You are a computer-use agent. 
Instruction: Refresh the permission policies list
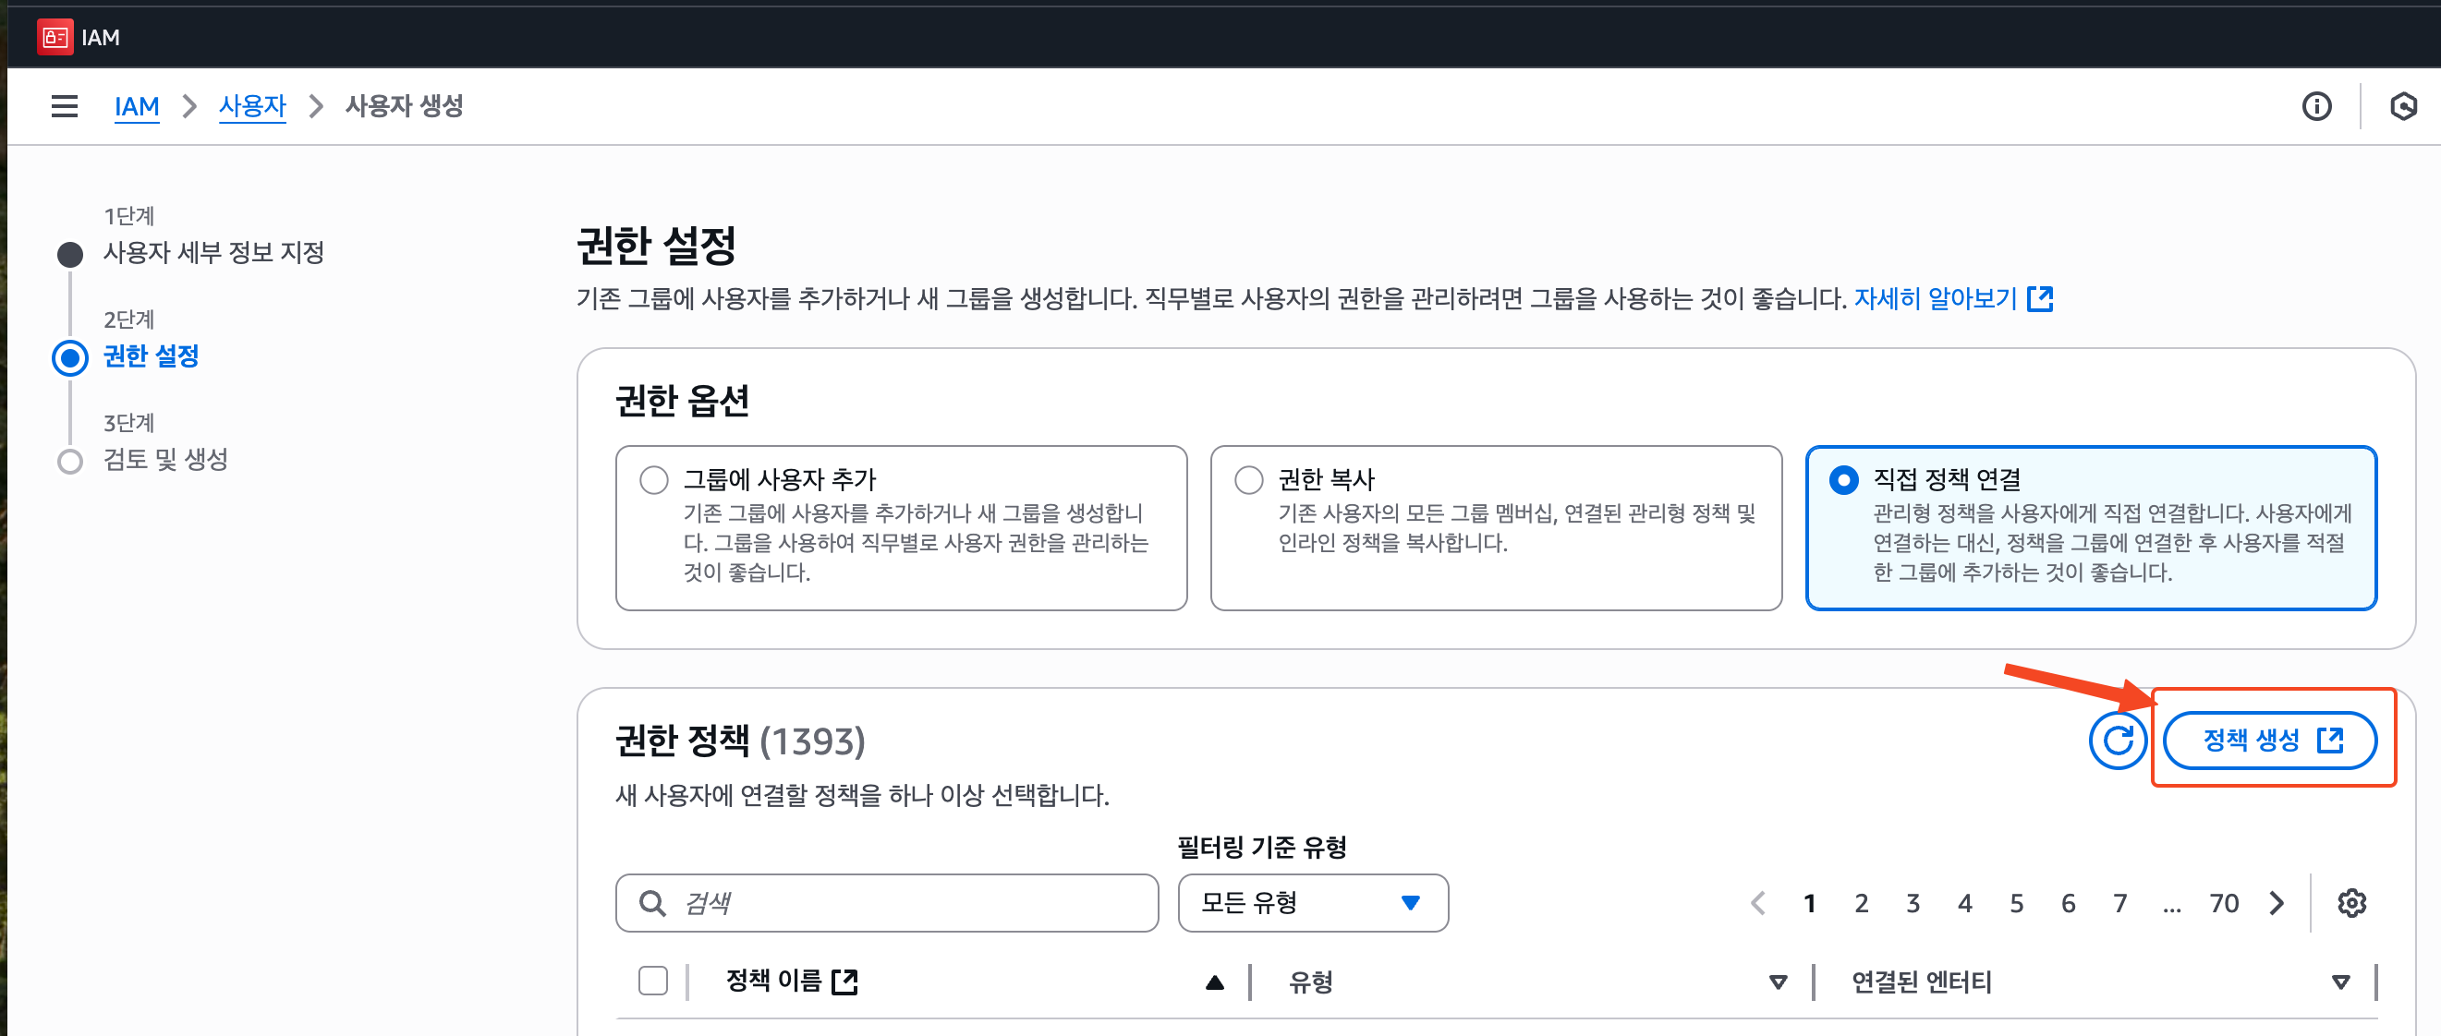click(2117, 740)
